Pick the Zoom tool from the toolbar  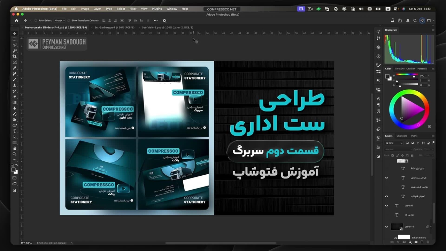coord(14,154)
